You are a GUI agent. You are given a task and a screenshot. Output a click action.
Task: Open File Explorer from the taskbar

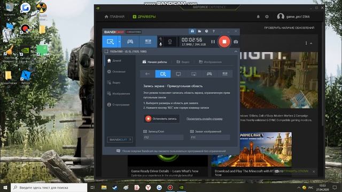click(x=104, y=187)
